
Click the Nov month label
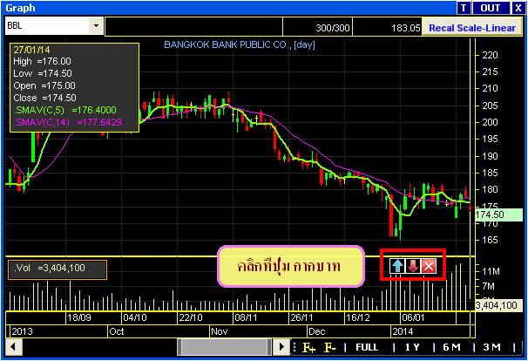click(220, 331)
